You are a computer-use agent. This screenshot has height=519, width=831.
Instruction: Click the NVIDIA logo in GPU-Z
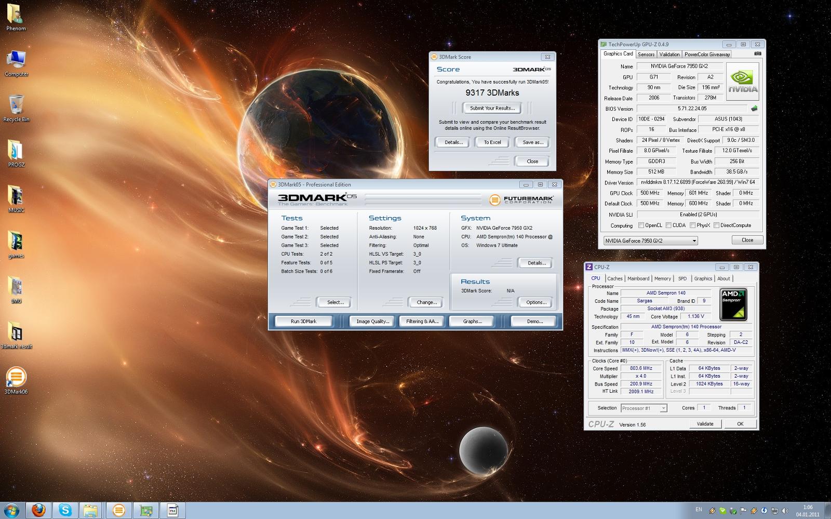(742, 82)
